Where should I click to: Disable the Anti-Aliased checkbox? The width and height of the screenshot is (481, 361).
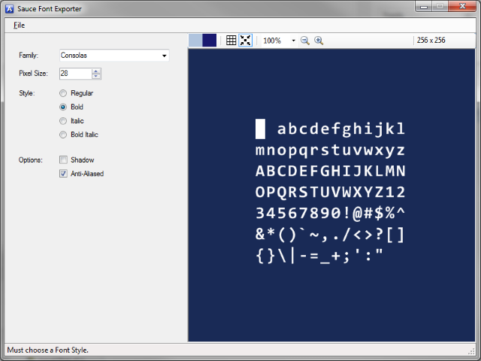[x=63, y=174]
